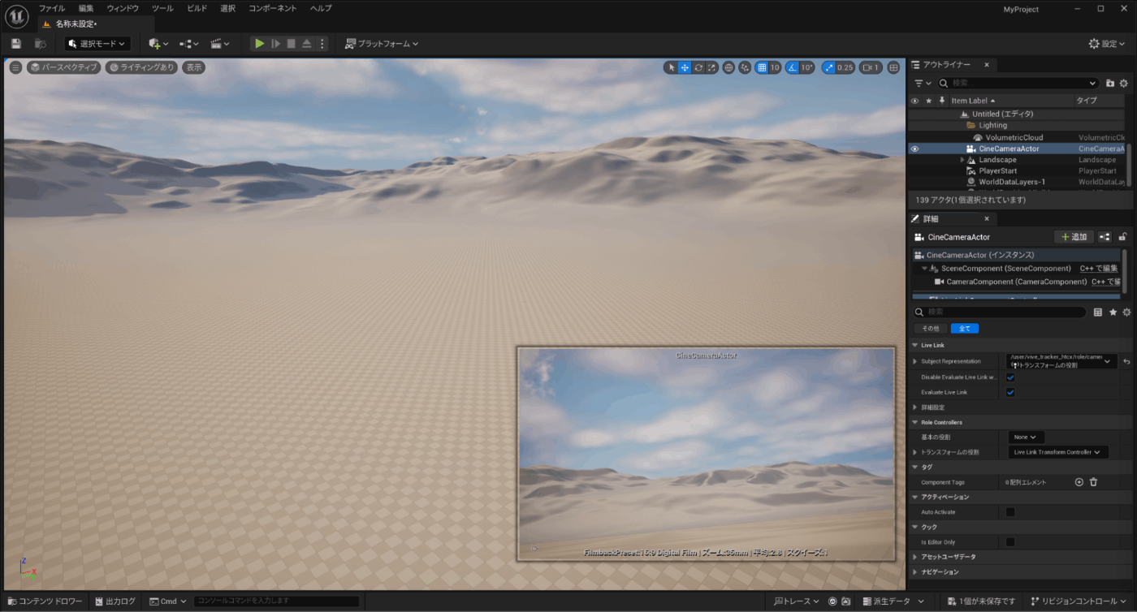Click the 追加 (Add) component button
Image resolution: width=1137 pixels, height=612 pixels.
tap(1073, 237)
